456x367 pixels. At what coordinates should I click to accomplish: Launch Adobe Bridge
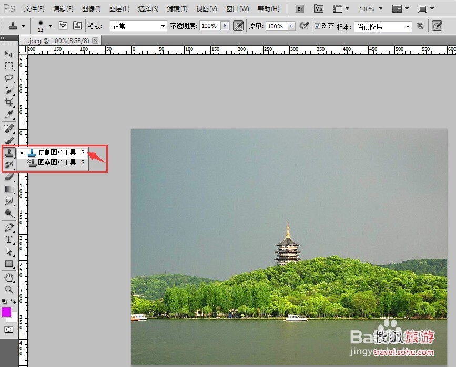click(300, 9)
